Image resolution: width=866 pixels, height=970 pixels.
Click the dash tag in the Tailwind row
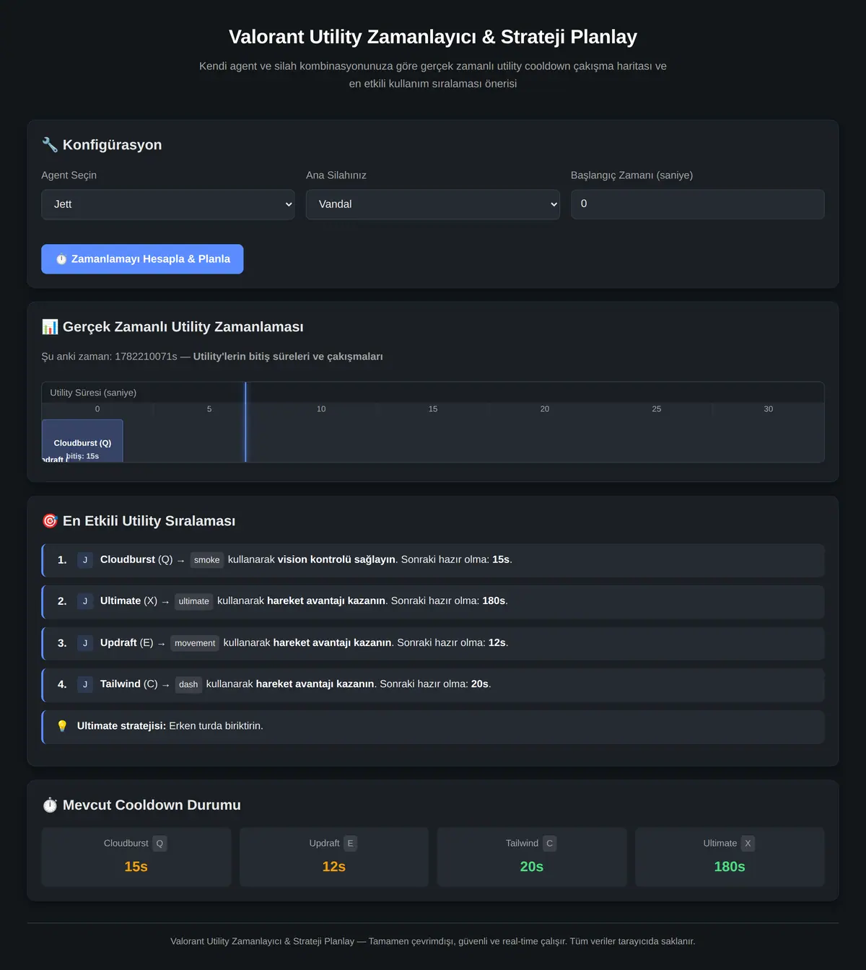click(188, 684)
